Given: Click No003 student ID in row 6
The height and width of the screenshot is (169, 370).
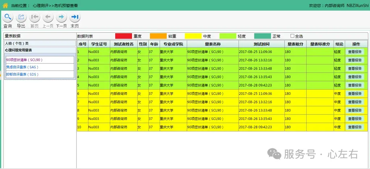Looking at the screenshot, I should (94, 94).
